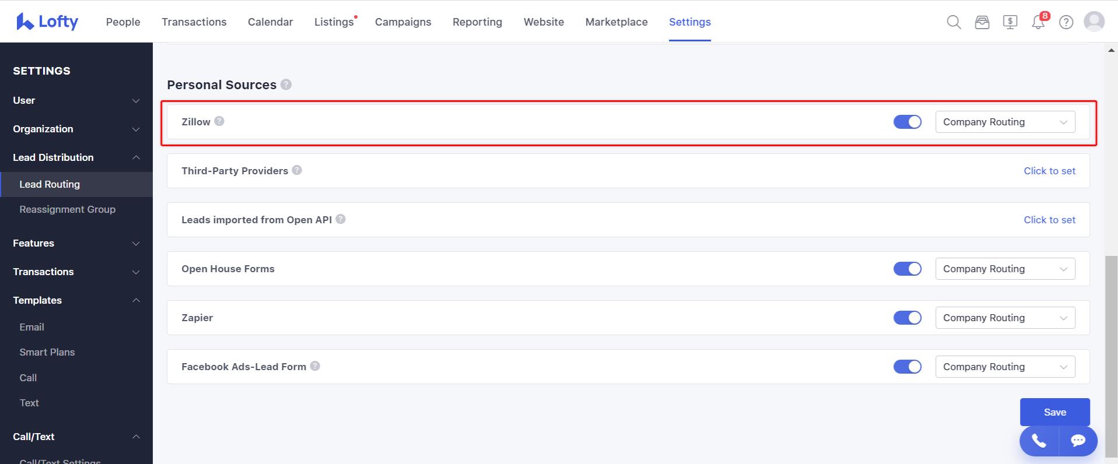
Task: Collapse the Lead Distribution section
Action: (x=76, y=157)
